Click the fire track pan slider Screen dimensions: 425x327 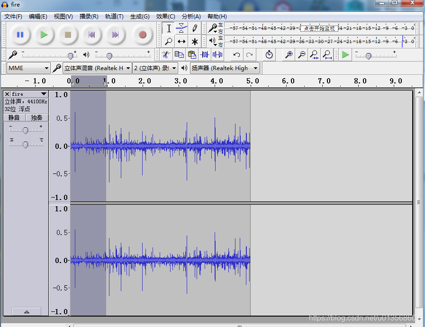pyautogui.click(x=26, y=144)
